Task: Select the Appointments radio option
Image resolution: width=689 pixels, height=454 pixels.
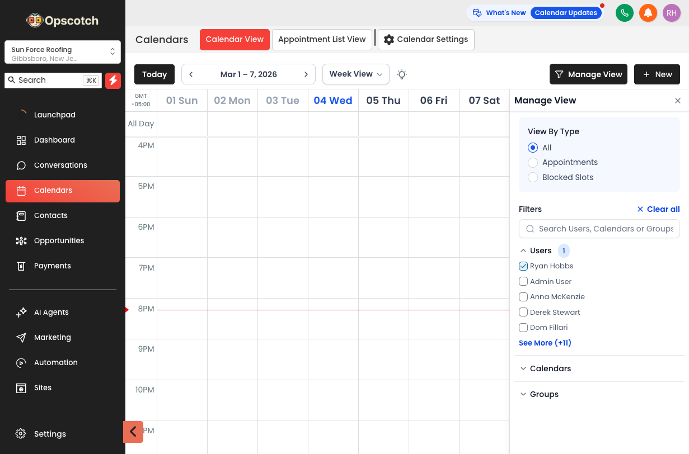Action: tap(533, 163)
